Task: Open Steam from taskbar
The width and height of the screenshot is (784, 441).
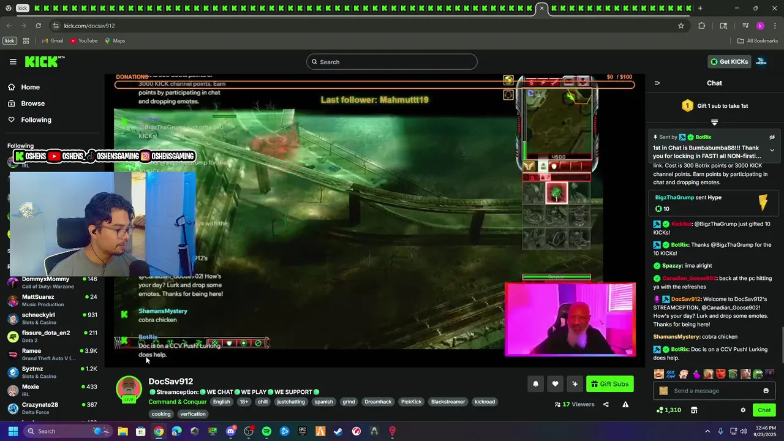Action: click(338, 431)
